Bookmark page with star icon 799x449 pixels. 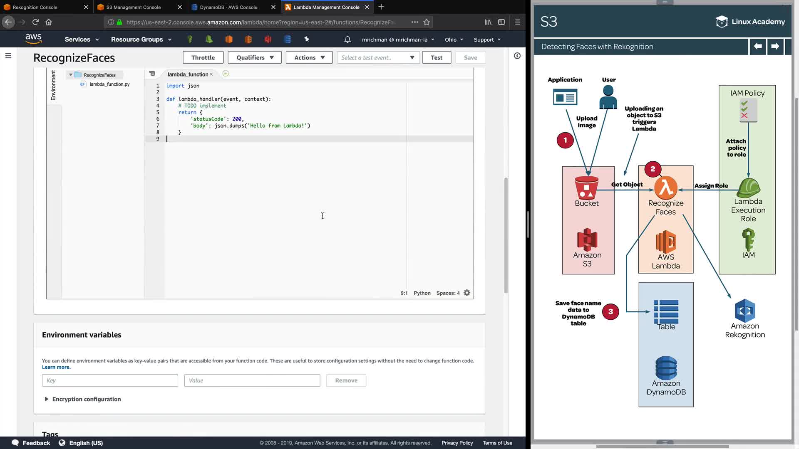coord(426,22)
